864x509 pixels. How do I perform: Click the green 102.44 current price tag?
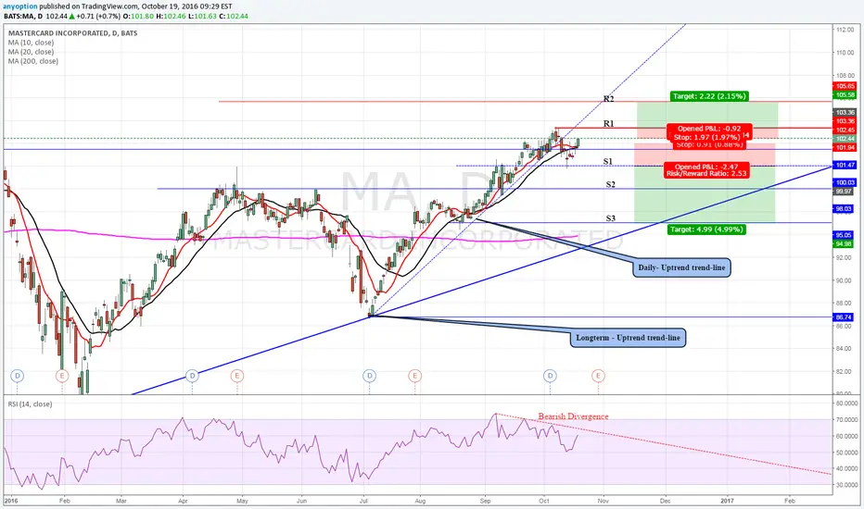845,139
